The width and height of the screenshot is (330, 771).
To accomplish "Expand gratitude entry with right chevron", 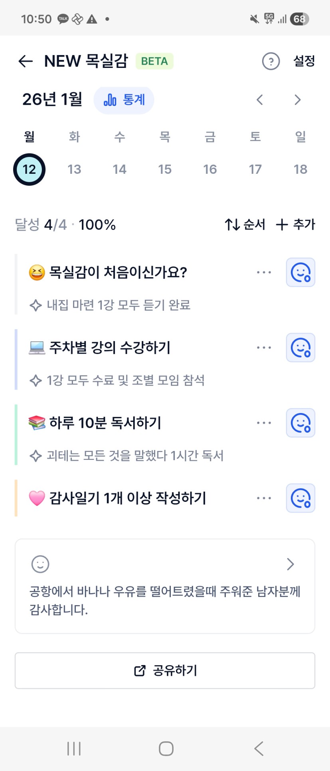I will (290, 564).
